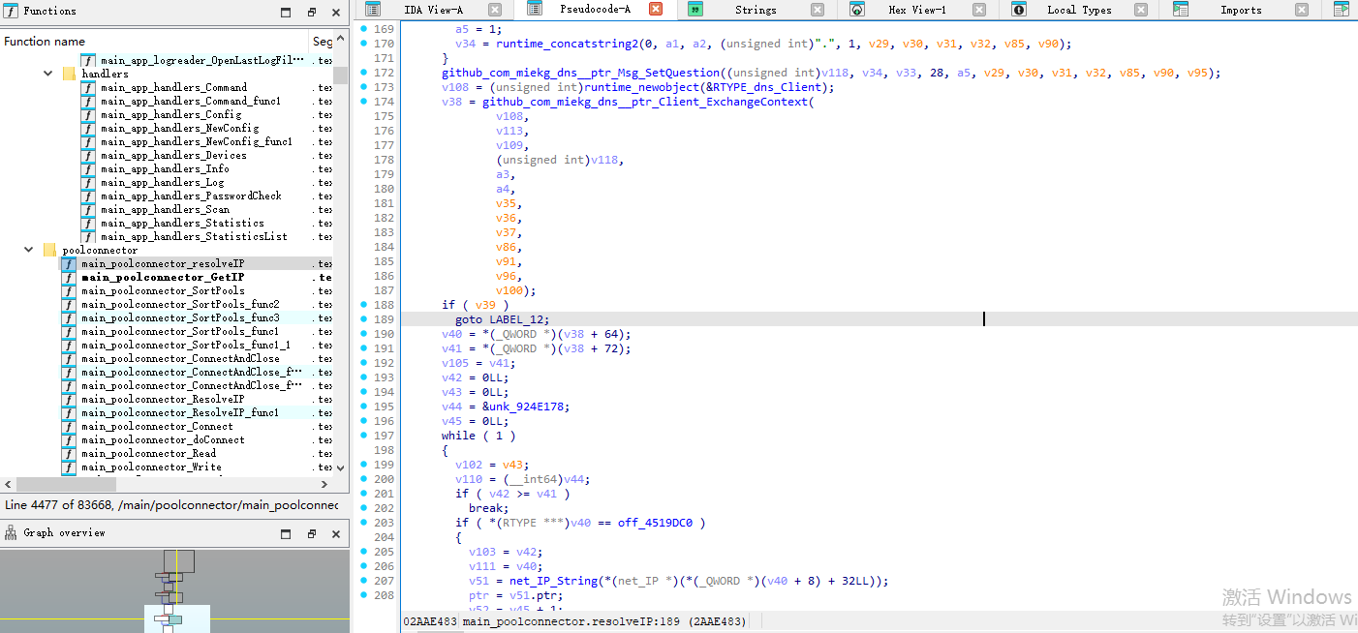Switch to the Hex View-1 tab
Viewport: 1358px width, 633px height.
point(917,10)
